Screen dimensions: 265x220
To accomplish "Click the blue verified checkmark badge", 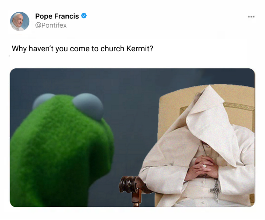I will tap(84, 16).
